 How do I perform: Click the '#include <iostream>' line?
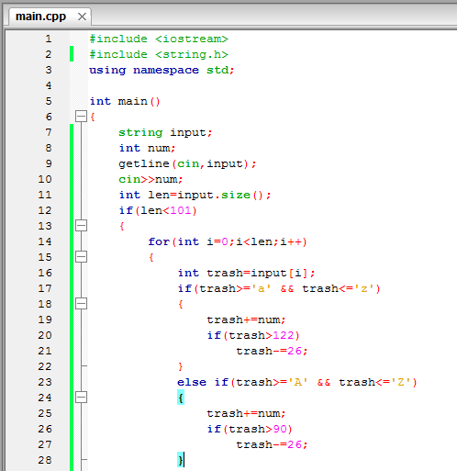coord(159,39)
